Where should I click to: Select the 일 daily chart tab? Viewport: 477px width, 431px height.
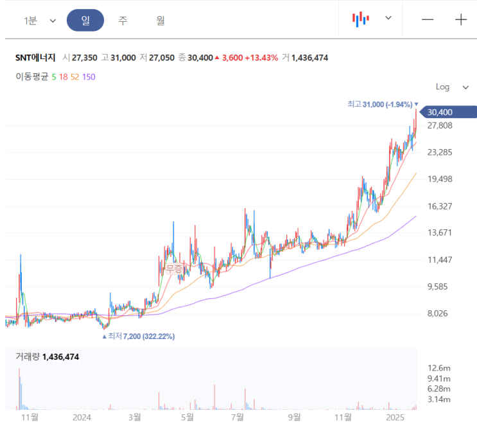(x=85, y=21)
